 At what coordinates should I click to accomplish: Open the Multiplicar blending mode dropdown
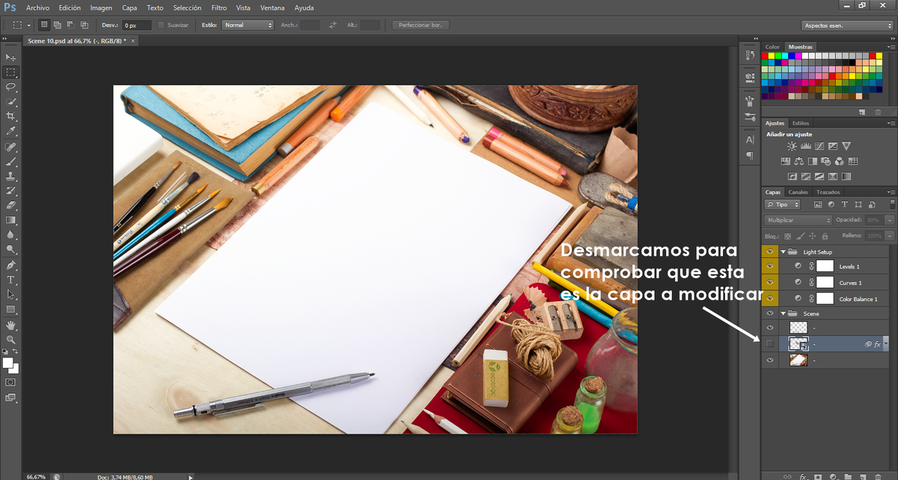pos(797,220)
